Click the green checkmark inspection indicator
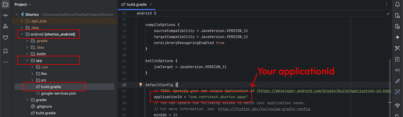403x117 pixels. click(388, 14)
